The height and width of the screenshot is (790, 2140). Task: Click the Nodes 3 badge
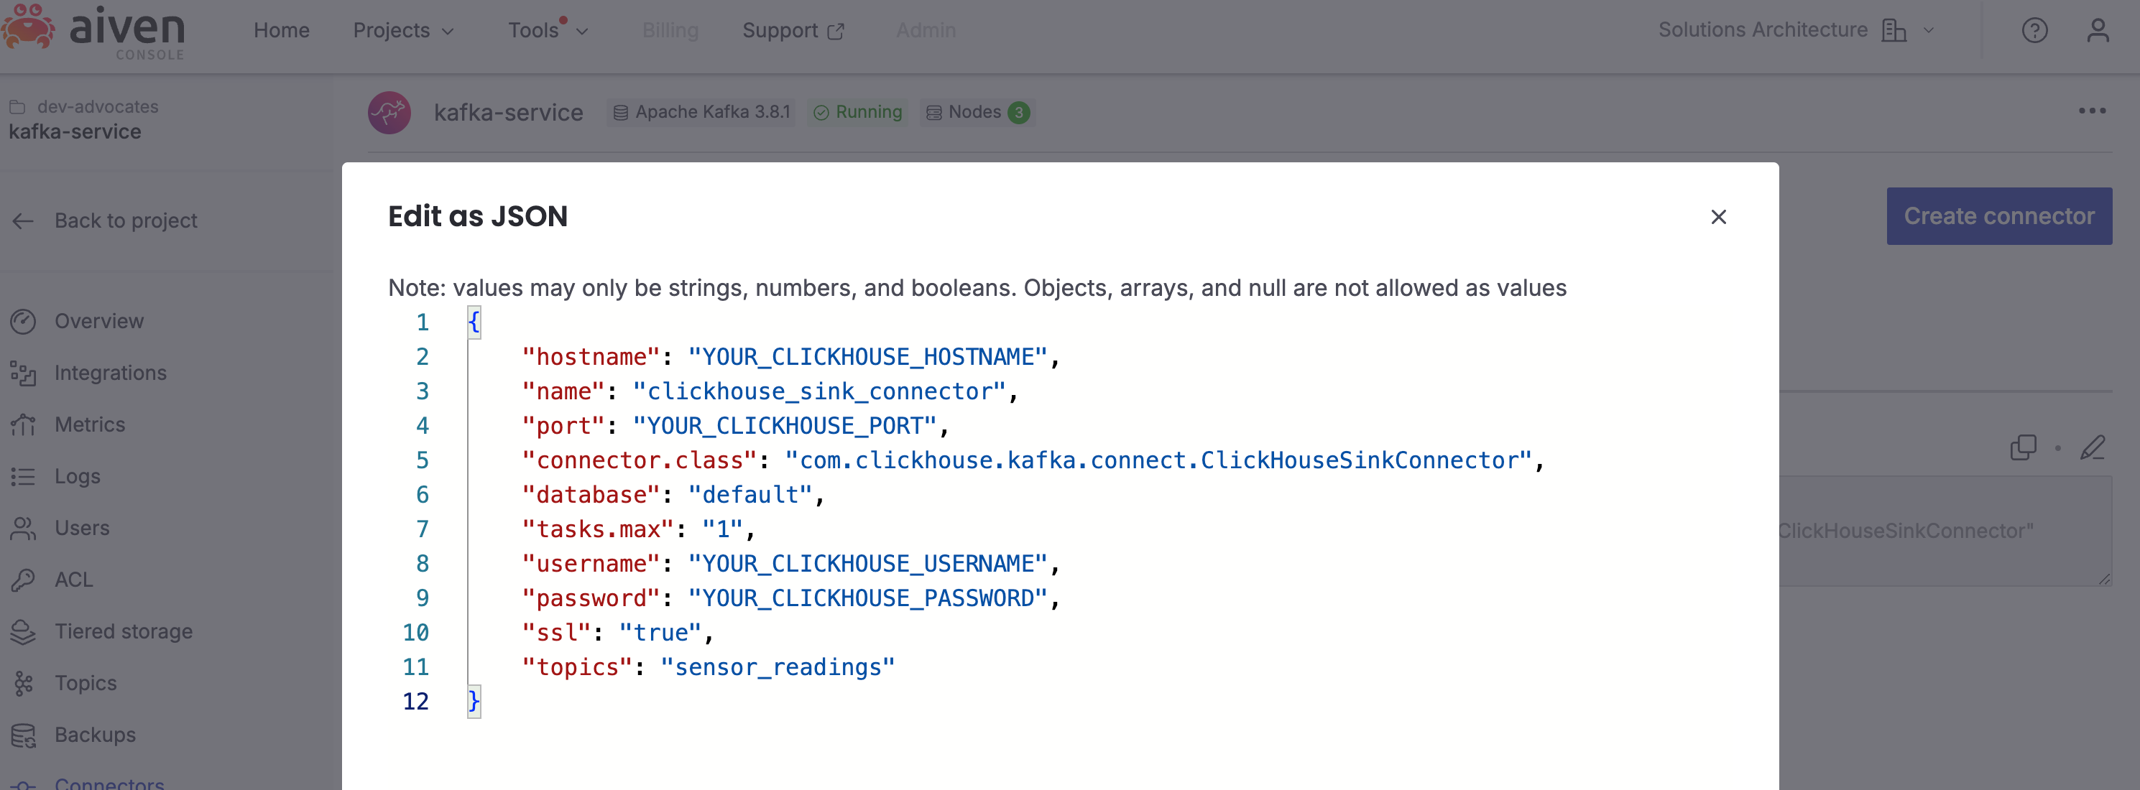pos(977,112)
